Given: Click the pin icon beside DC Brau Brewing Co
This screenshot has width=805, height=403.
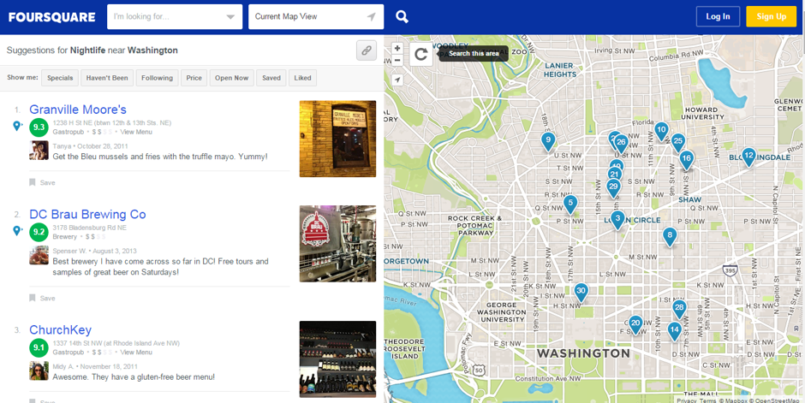Looking at the screenshot, I should (17, 231).
